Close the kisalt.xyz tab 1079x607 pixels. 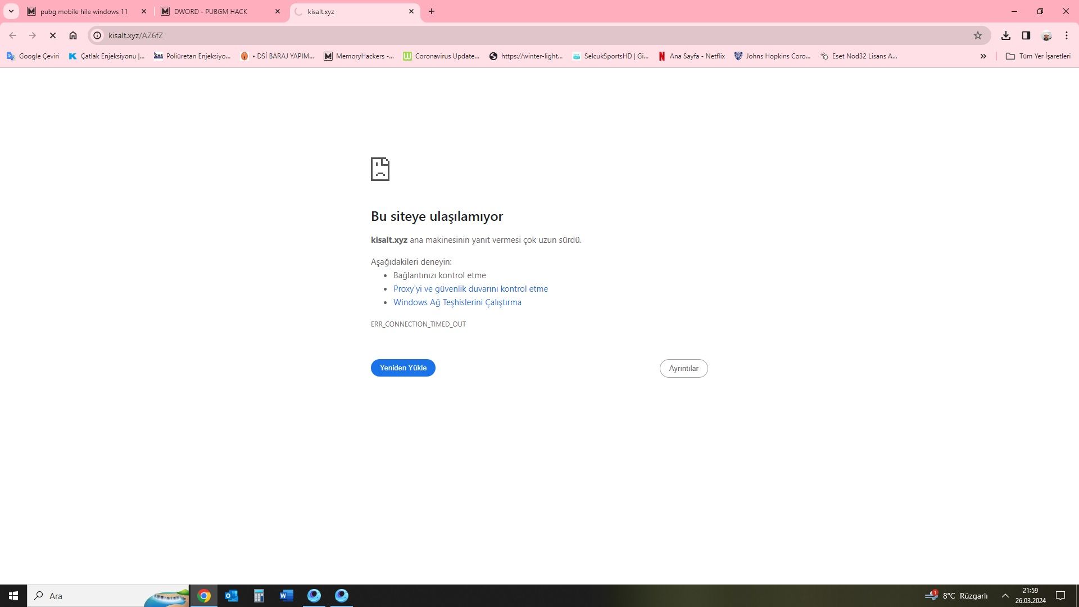click(411, 11)
